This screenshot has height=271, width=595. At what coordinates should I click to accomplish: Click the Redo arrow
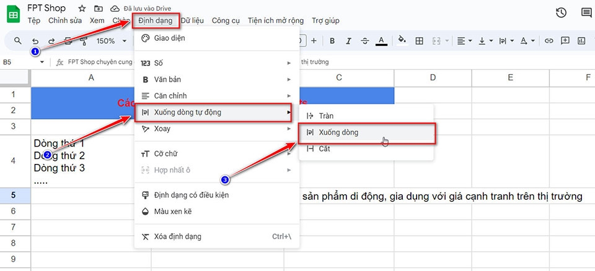coord(51,41)
